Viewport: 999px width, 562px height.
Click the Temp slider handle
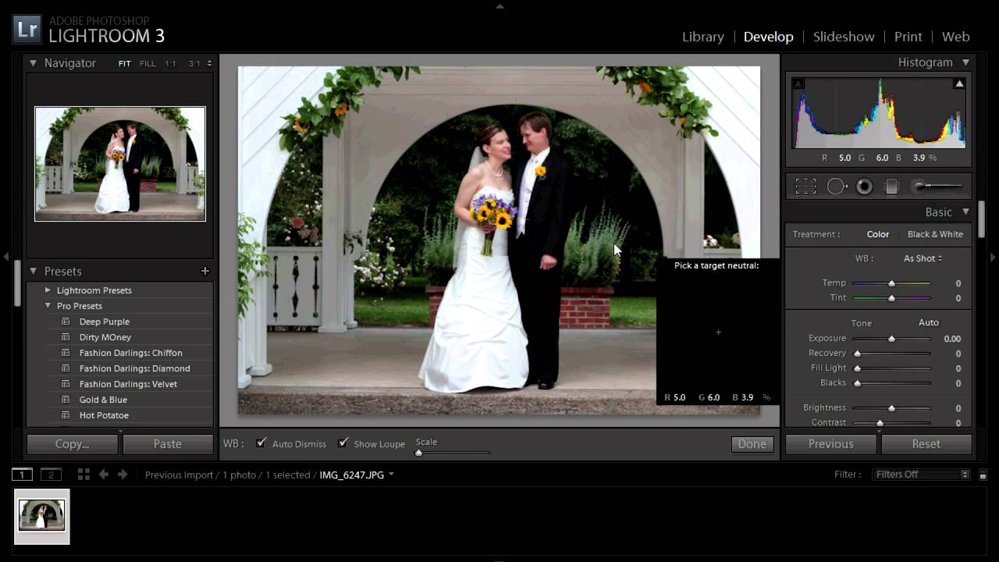click(891, 283)
